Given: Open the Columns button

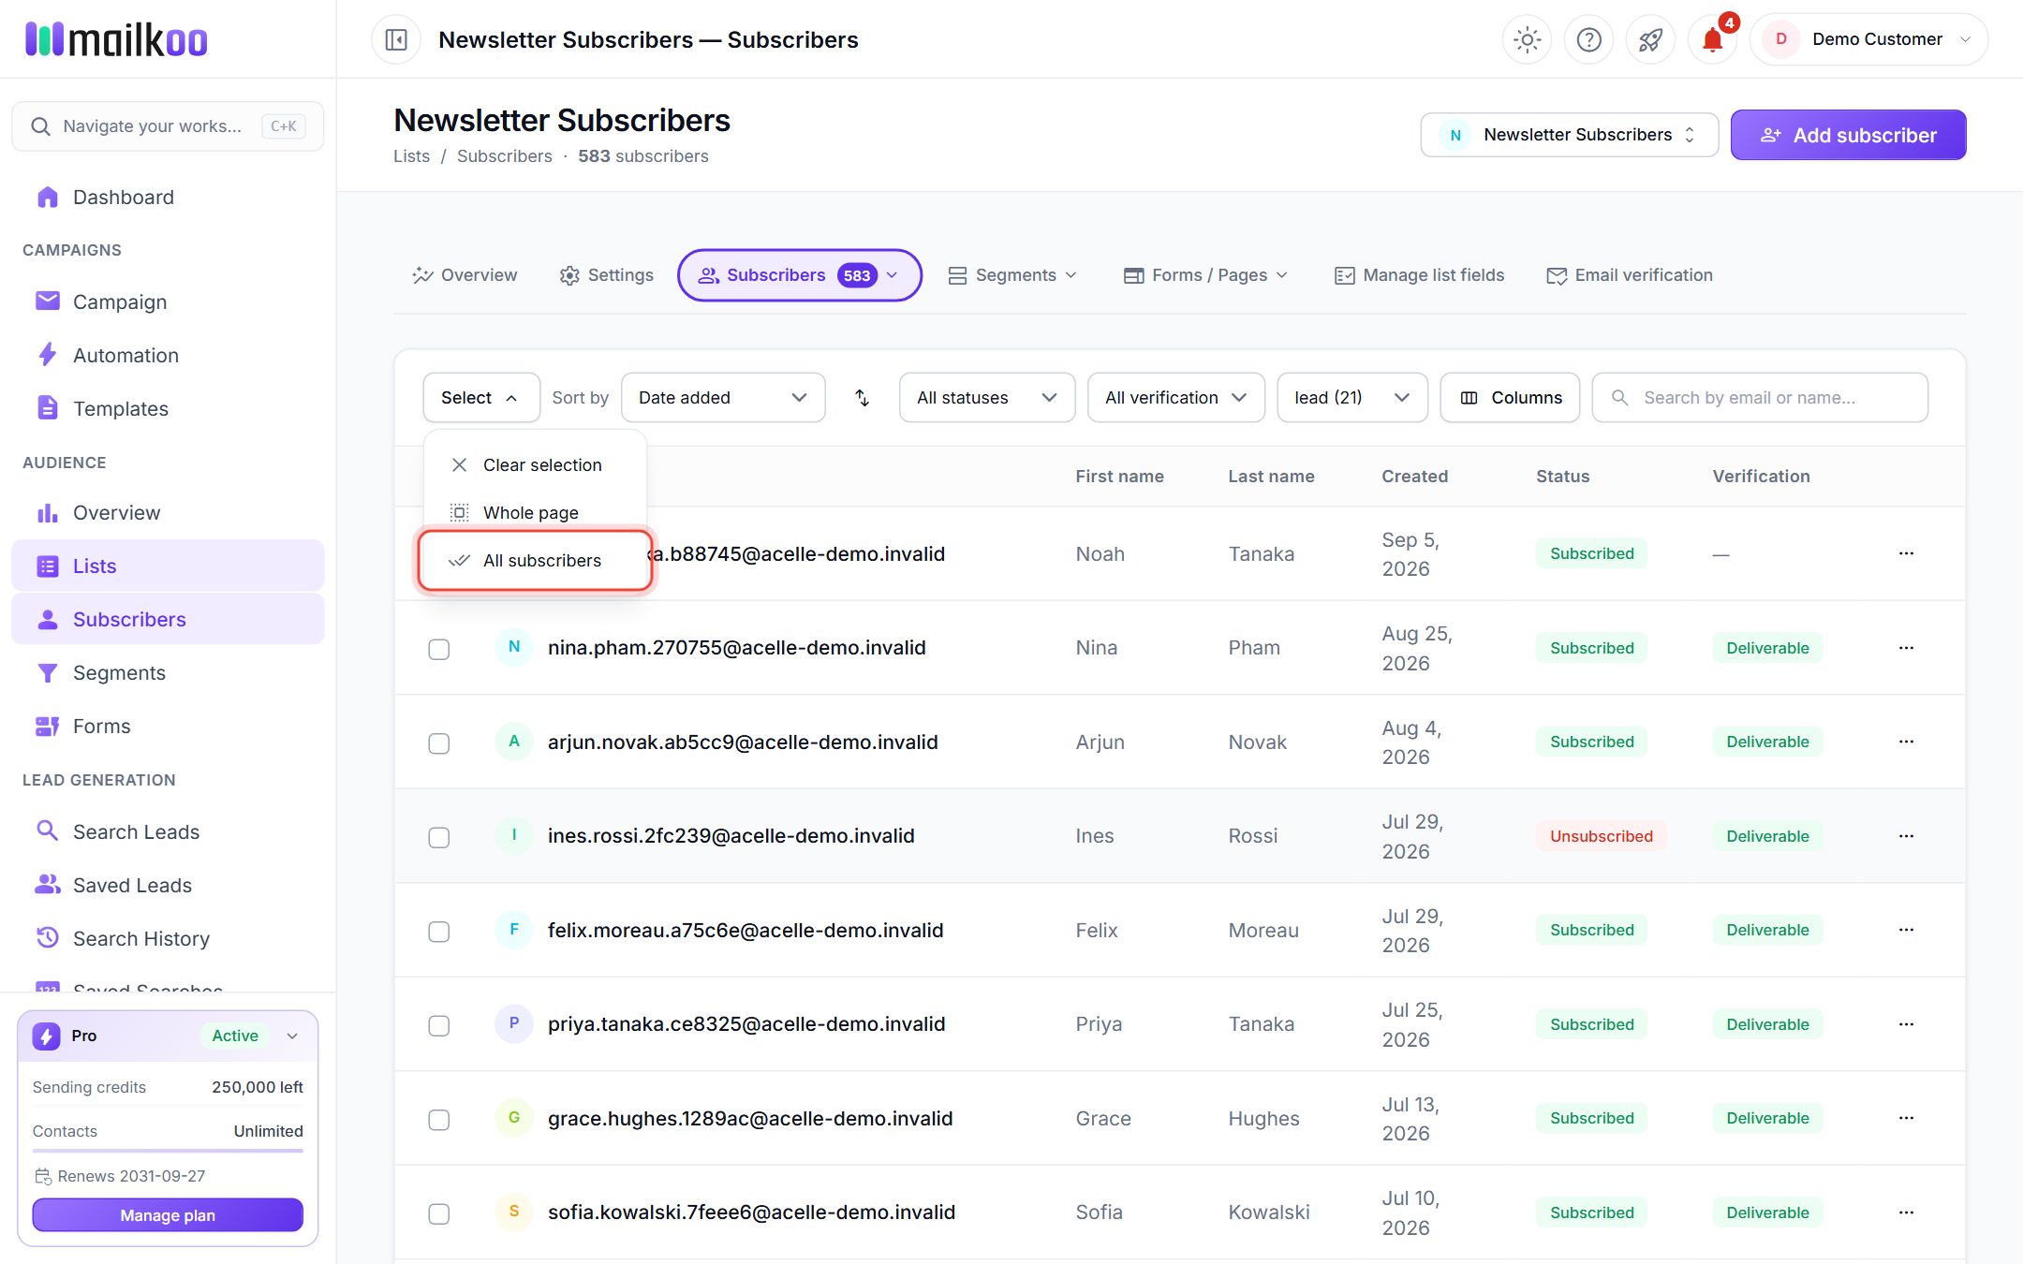Looking at the screenshot, I should (x=1510, y=398).
